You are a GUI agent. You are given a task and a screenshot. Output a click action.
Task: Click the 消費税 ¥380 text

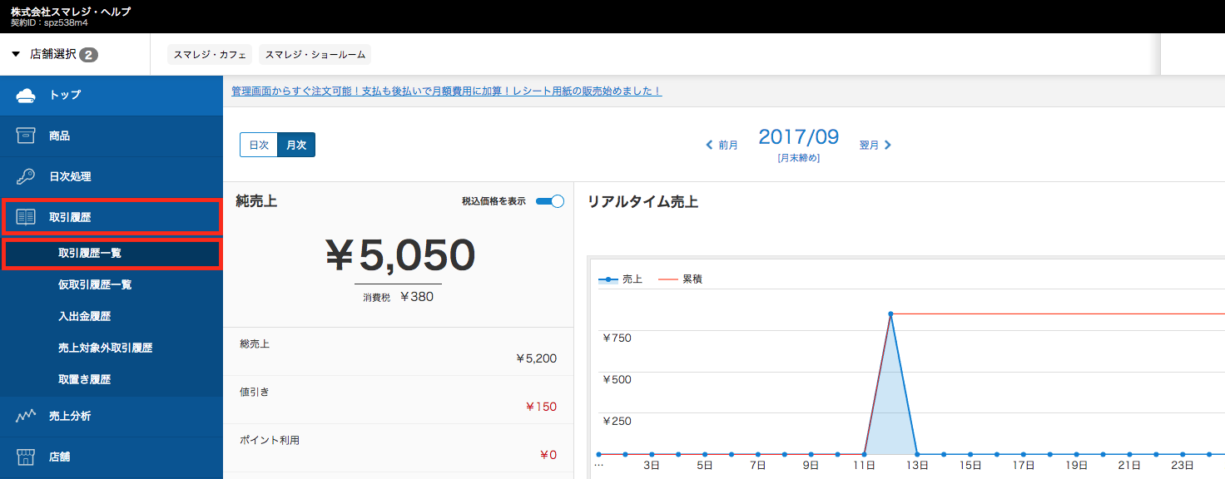point(398,296)
